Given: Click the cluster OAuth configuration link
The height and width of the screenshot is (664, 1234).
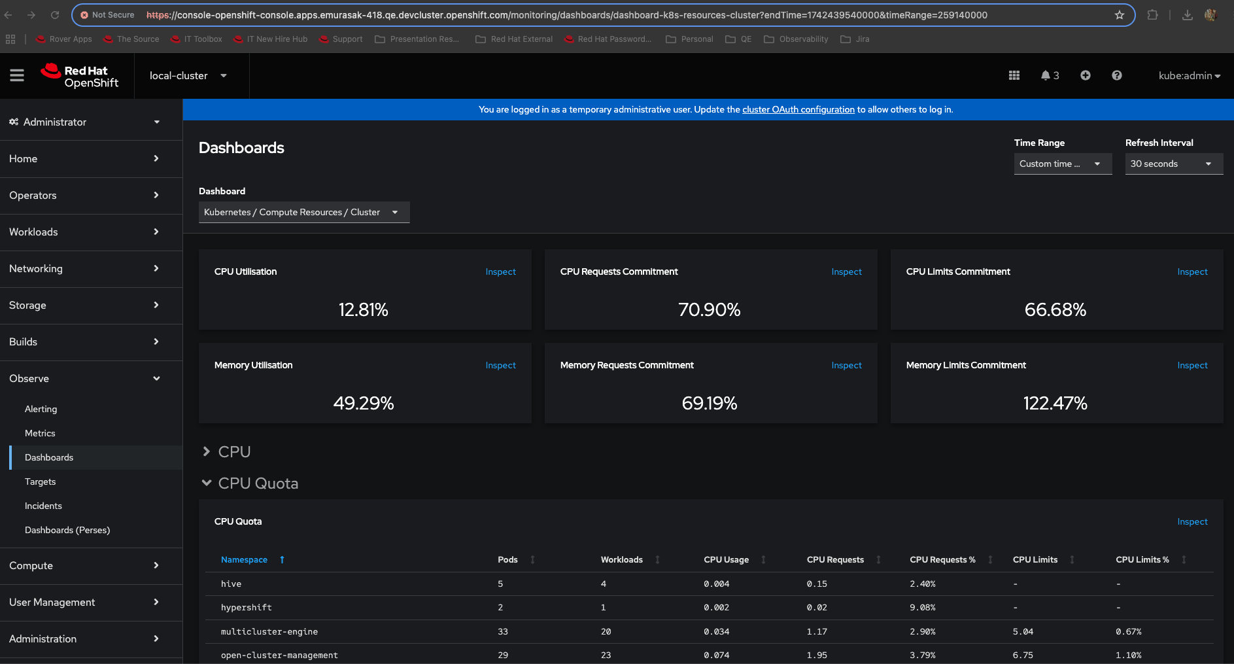Looking at the screenshot, I should [798, 110].
